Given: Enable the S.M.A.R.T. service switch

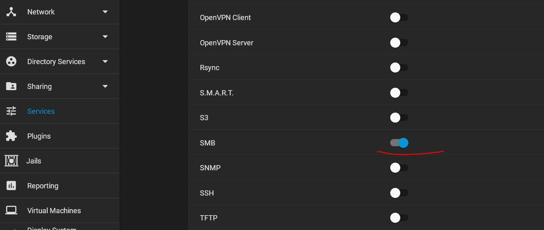Looking at the screenshot, I should click(x=399, y=93).
